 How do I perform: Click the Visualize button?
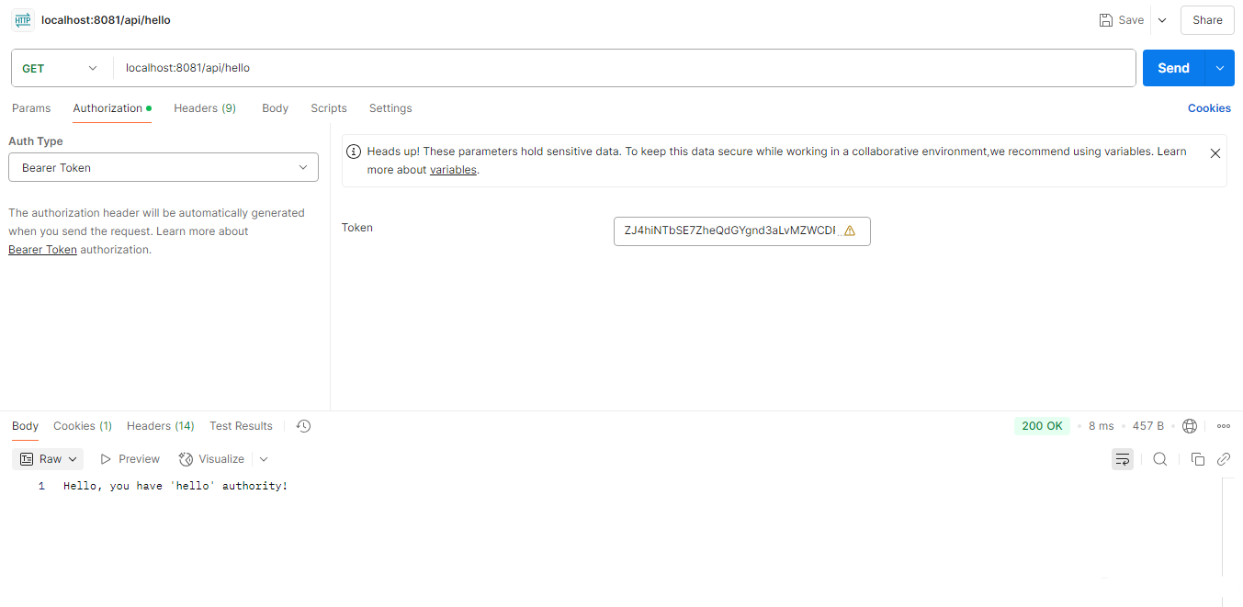coord(211,459)
